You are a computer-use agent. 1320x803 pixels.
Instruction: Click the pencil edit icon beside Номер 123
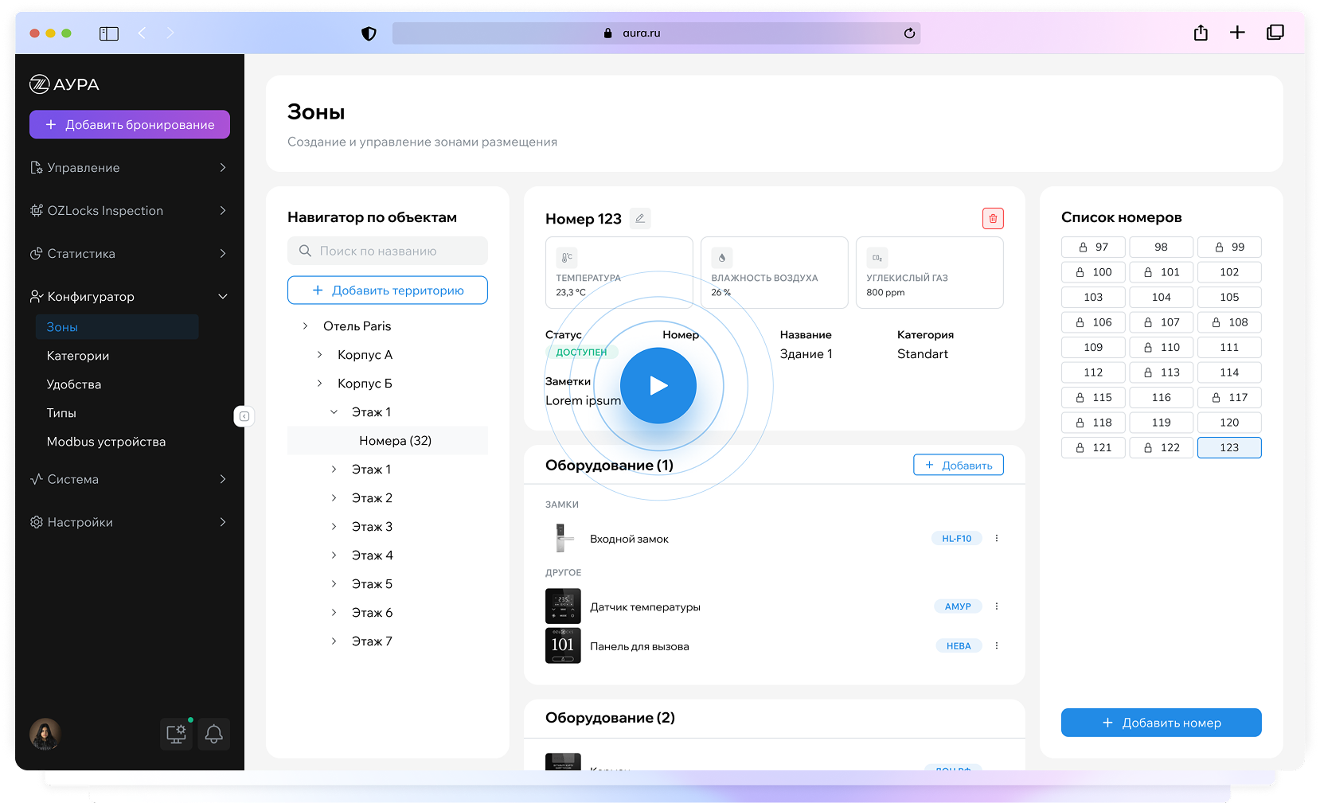pos(640,218)
